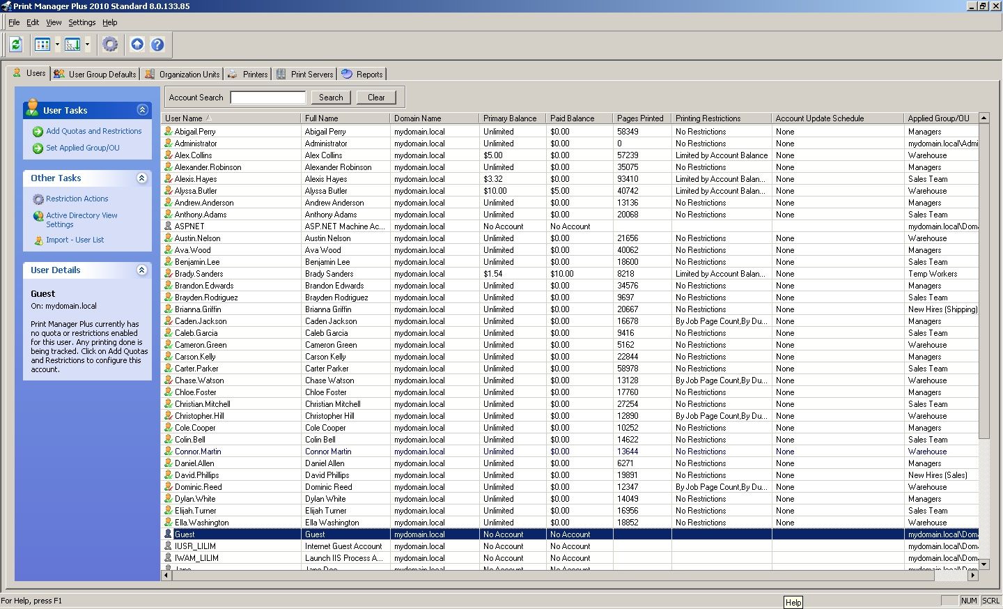Click the green Refresh toolbar icon
1003x609 pixels.
[x=16, y=45]
